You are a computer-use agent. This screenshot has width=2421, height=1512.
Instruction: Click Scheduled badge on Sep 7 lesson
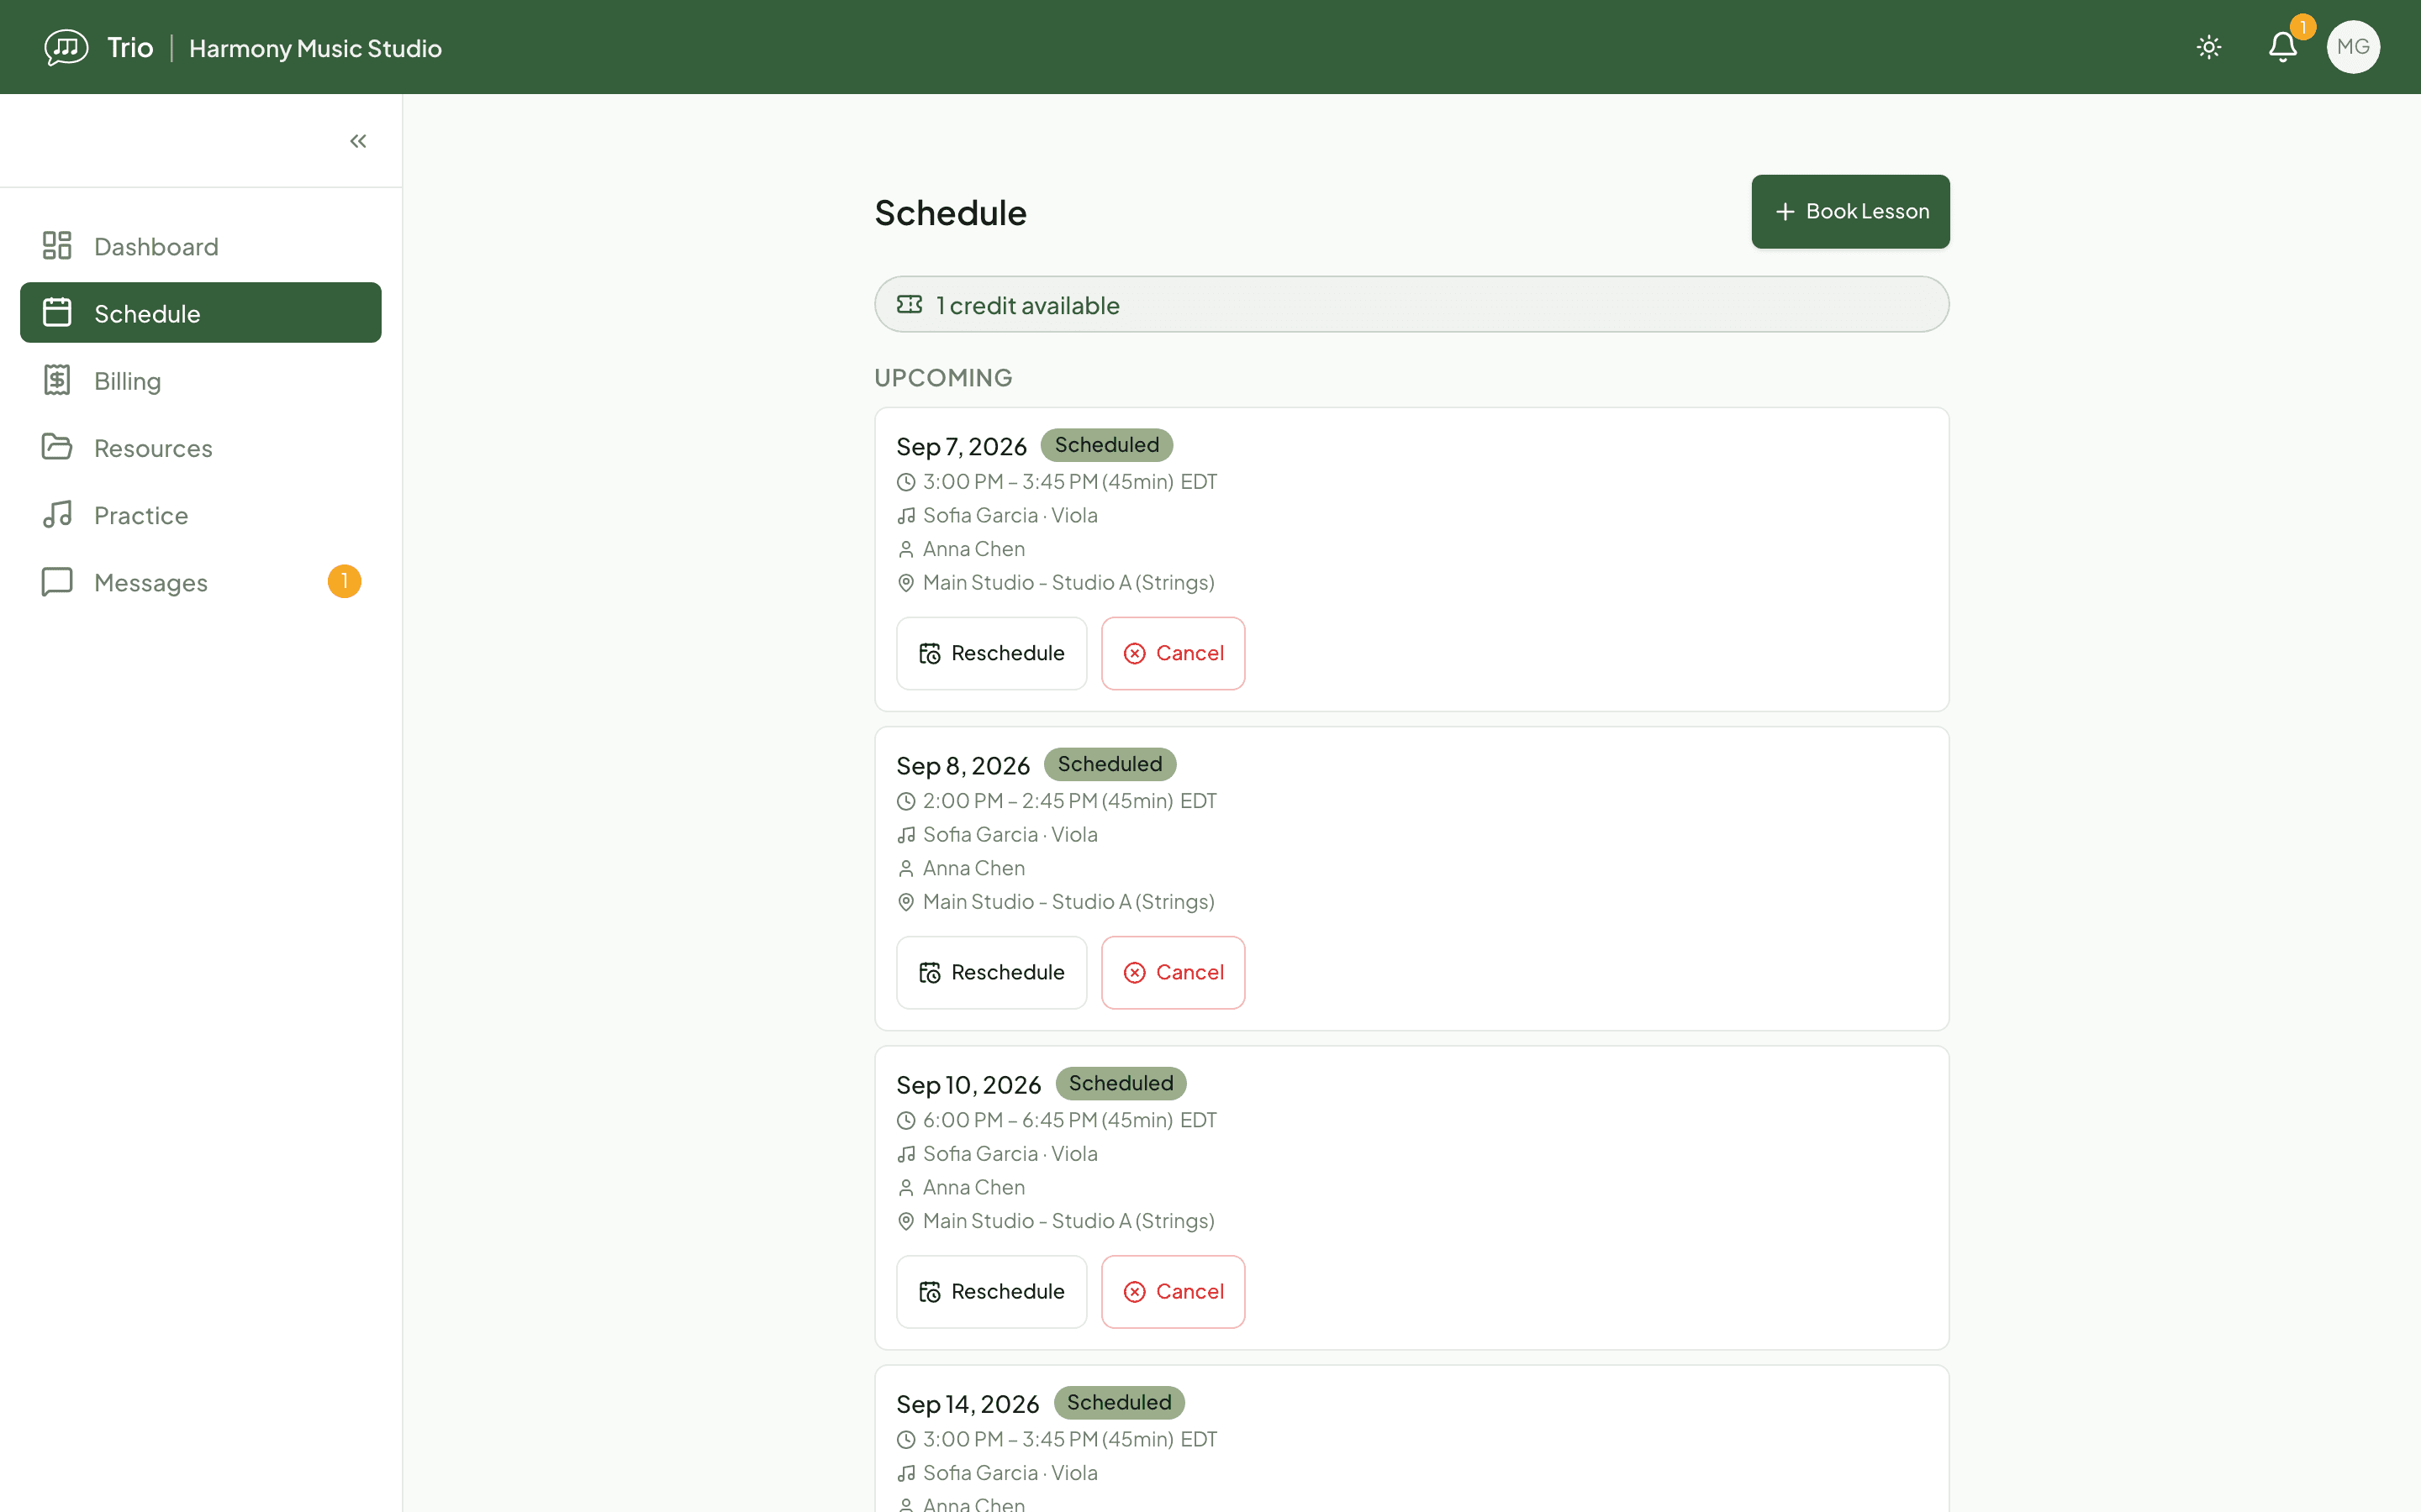1106,445
